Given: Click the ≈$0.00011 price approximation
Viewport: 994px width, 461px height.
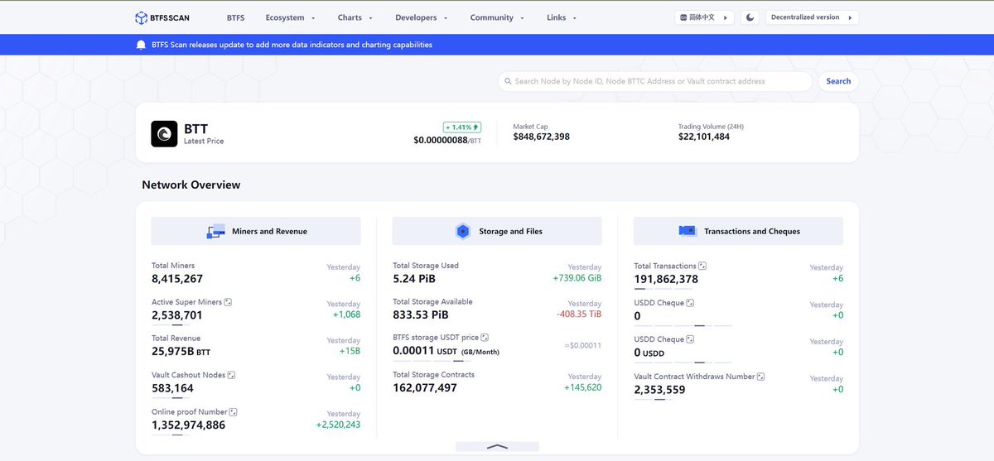Looking at the screenshot, I should coord(583,345).
